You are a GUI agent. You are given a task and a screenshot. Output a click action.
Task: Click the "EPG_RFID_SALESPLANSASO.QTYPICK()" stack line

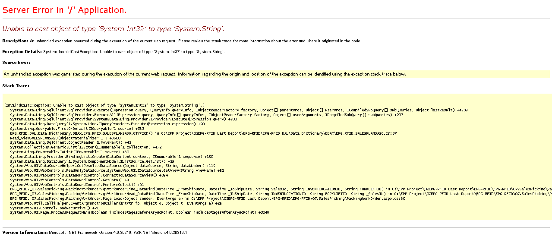[x=203, y=134]
